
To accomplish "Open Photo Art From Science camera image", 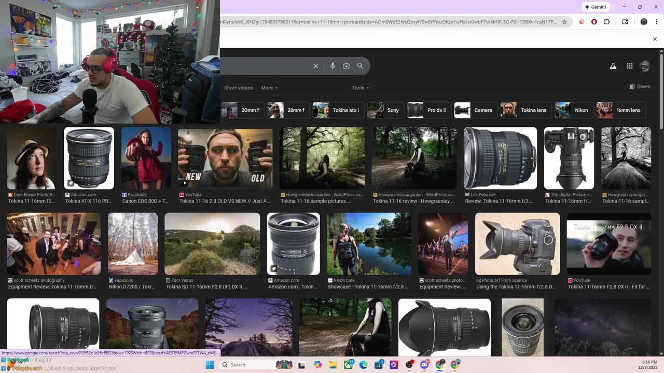I will (x=518, y=243).
